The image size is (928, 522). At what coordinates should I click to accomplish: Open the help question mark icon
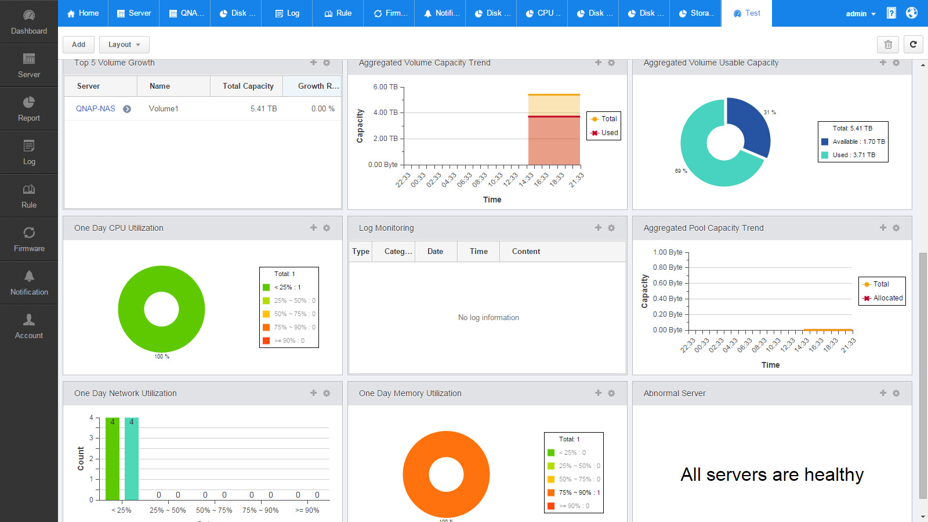point(891,13)
